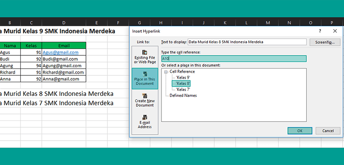Select column E header

coord(96,23)
